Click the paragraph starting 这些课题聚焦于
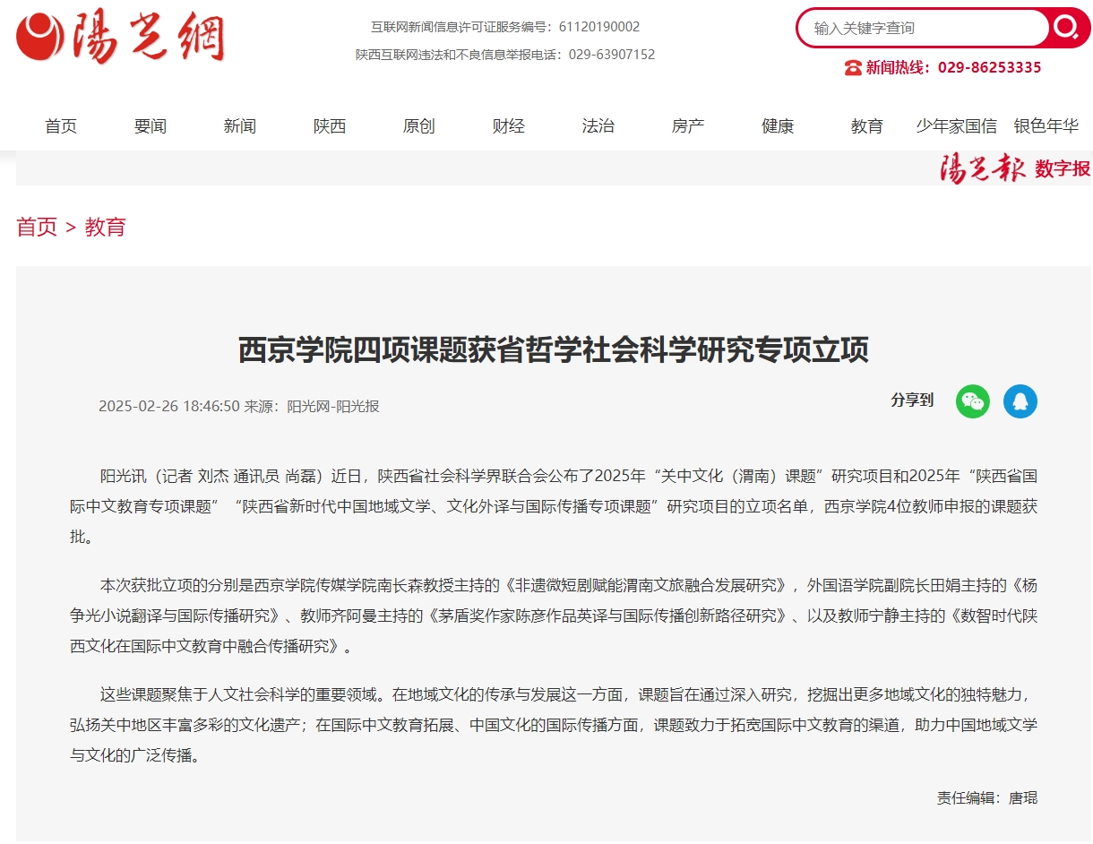The height and width of the screenshot is (844, 1093). point(554,725)
